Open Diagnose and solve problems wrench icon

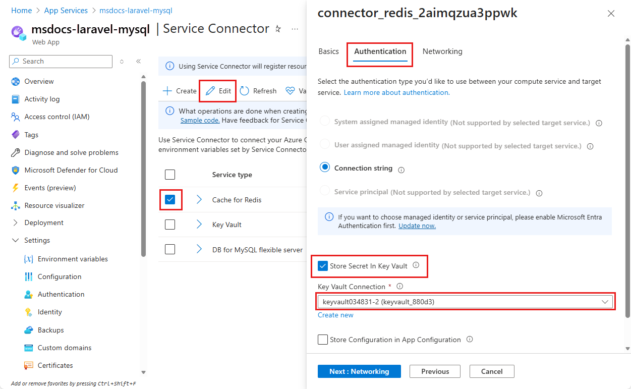point(15,152)
